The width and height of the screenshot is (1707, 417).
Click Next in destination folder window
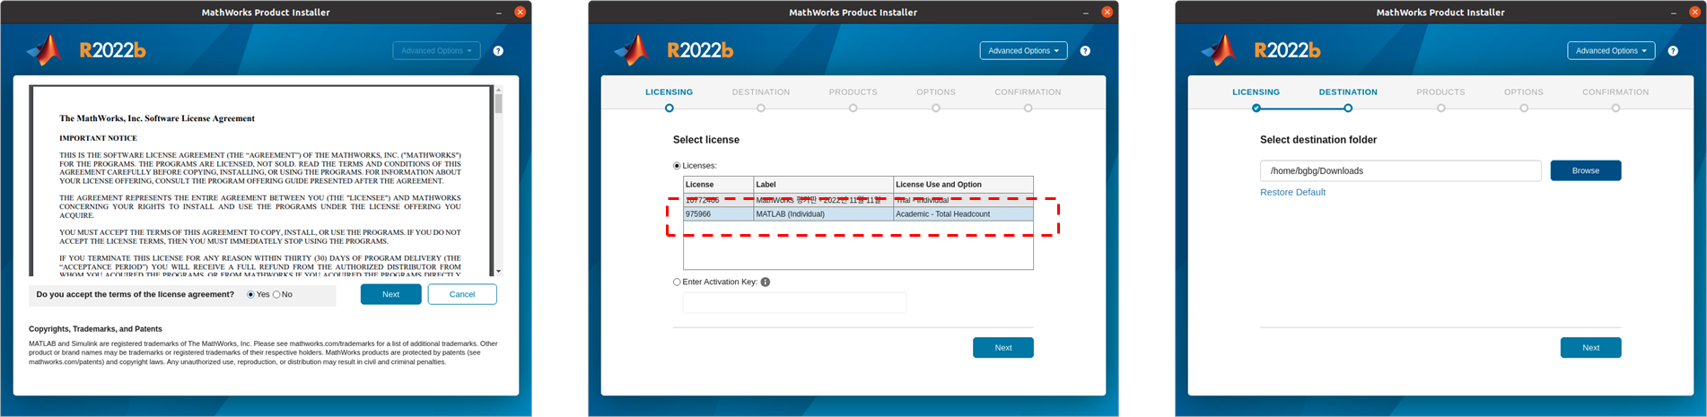pyautogui.click(x=1590, y=348)
